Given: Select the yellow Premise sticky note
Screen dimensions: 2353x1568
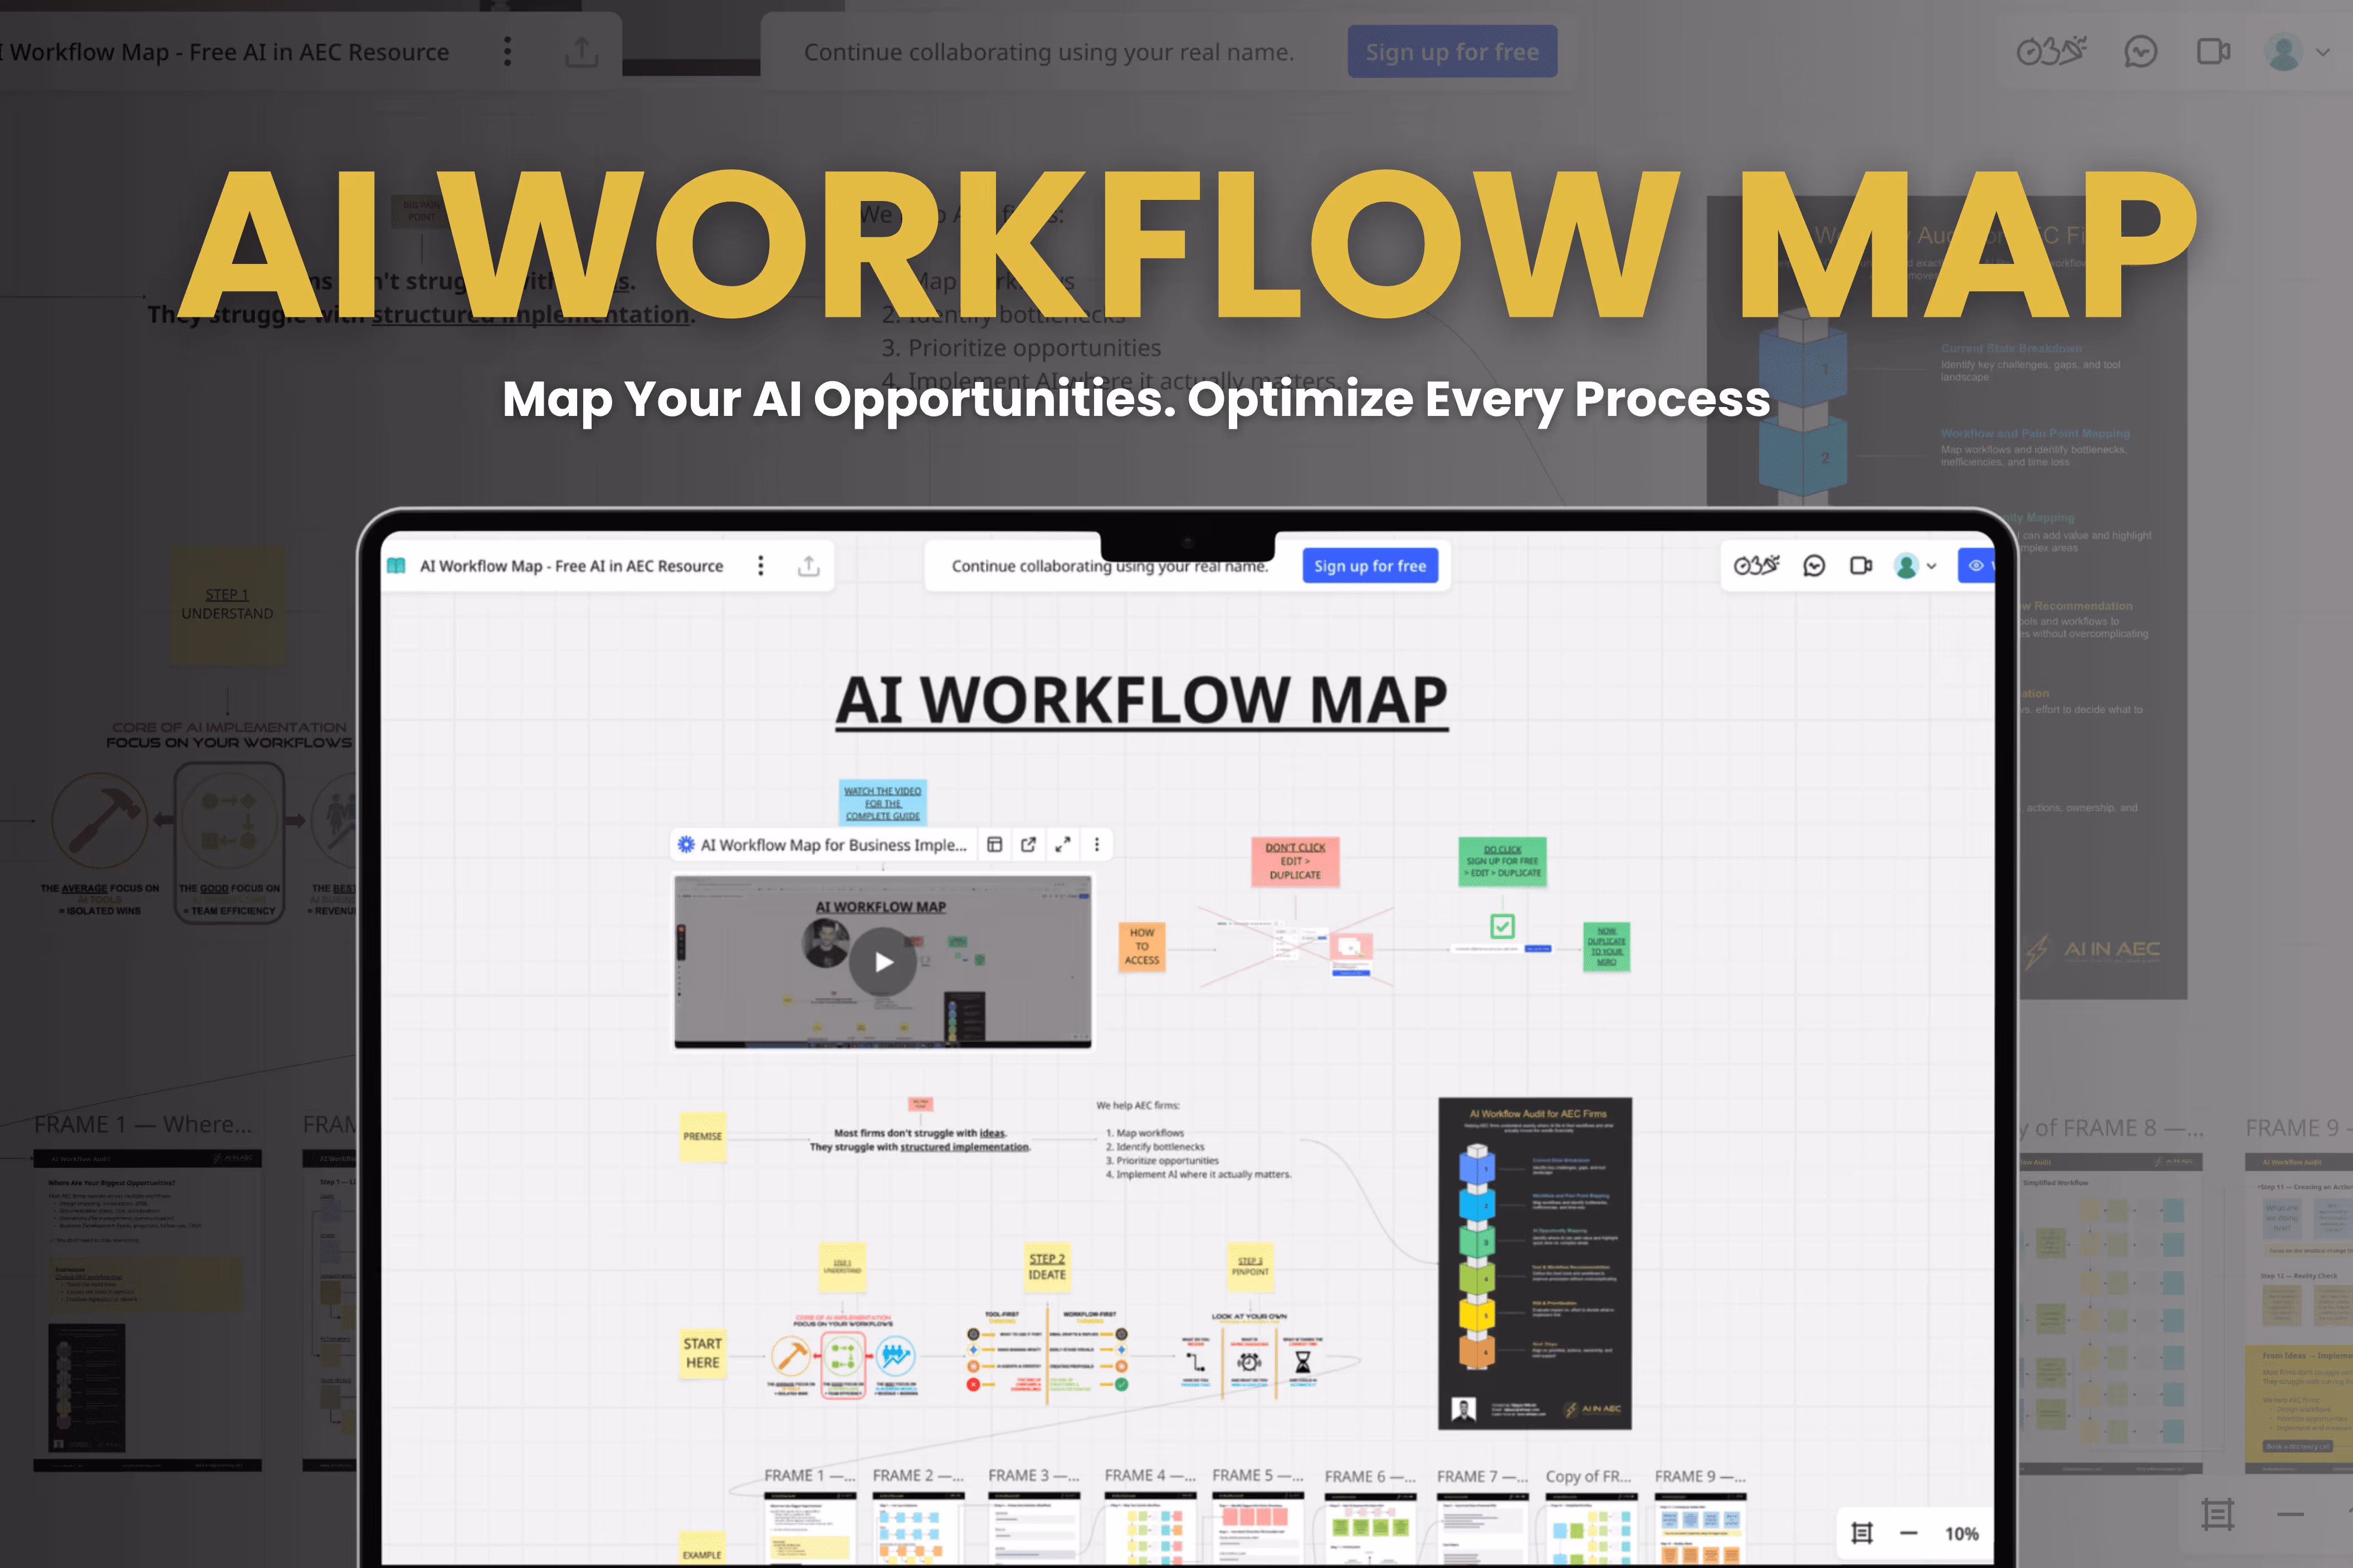Looking at the screenshot, I should pyautogui.click(x=702, y=1137).
